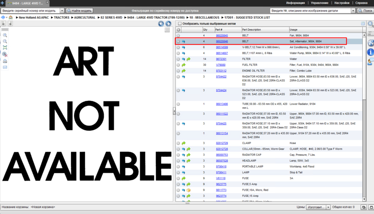This screenshot has width=374, height=214.
Task: Add RADIATOR CAP 86000753 with plus button
Action: [x=178, y=155]
